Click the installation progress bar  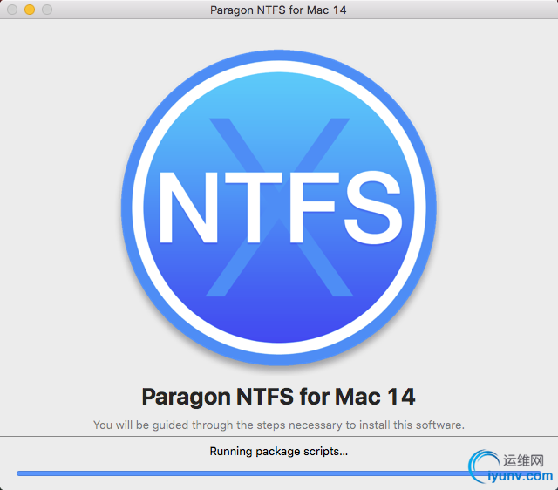tap(279, 473)
